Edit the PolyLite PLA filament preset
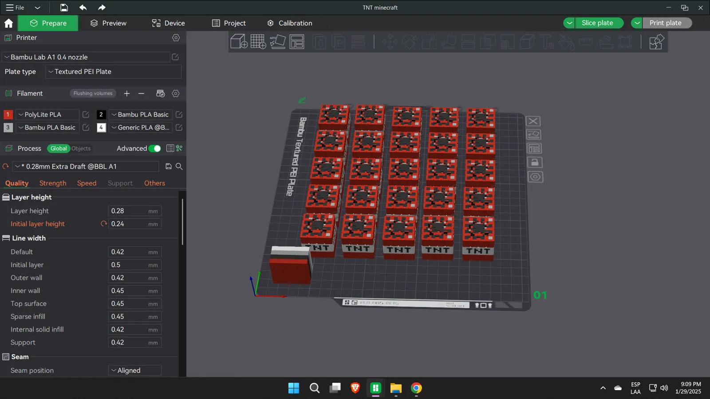 (86, 114)
